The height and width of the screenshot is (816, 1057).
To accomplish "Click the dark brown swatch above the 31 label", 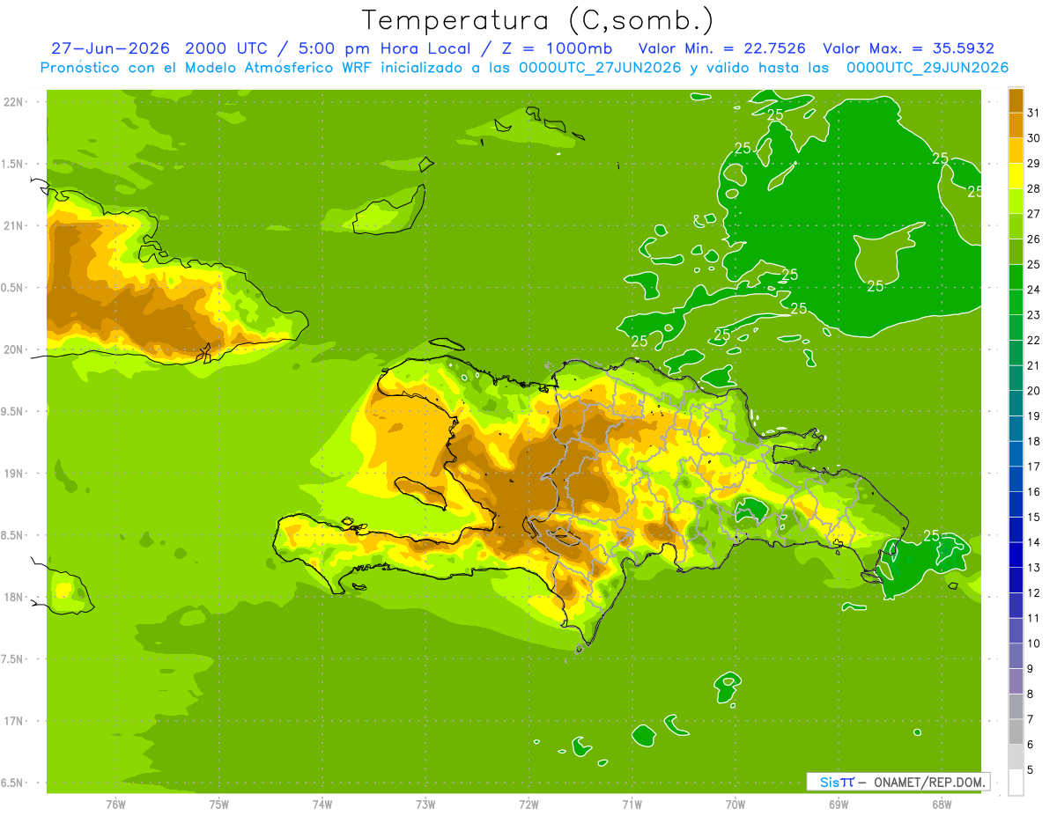I will point(1016,100).
